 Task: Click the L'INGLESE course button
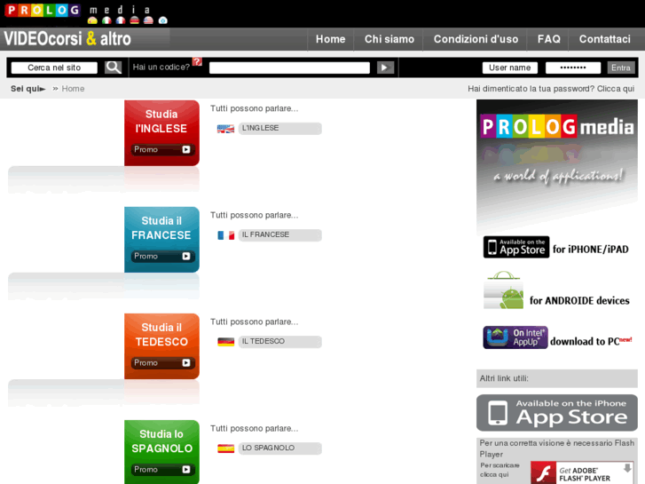279,129
